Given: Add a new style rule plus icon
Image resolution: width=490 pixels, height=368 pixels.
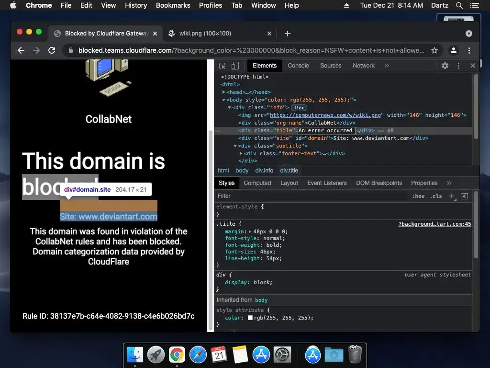Looking at the screenshot, I should [452, 196].
